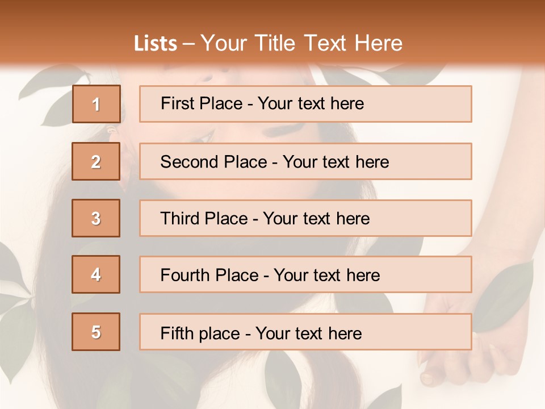Click the bold word Lists in title

click(x=156, y=44)
